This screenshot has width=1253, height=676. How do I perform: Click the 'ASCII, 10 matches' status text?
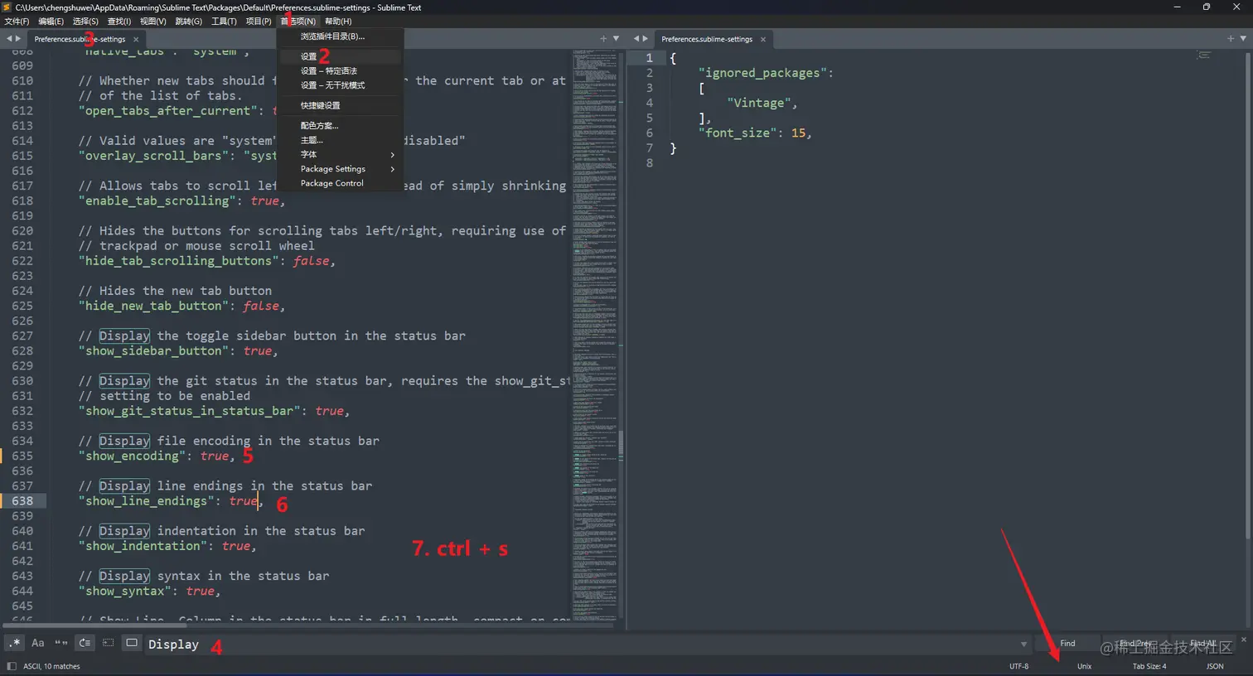51,666
